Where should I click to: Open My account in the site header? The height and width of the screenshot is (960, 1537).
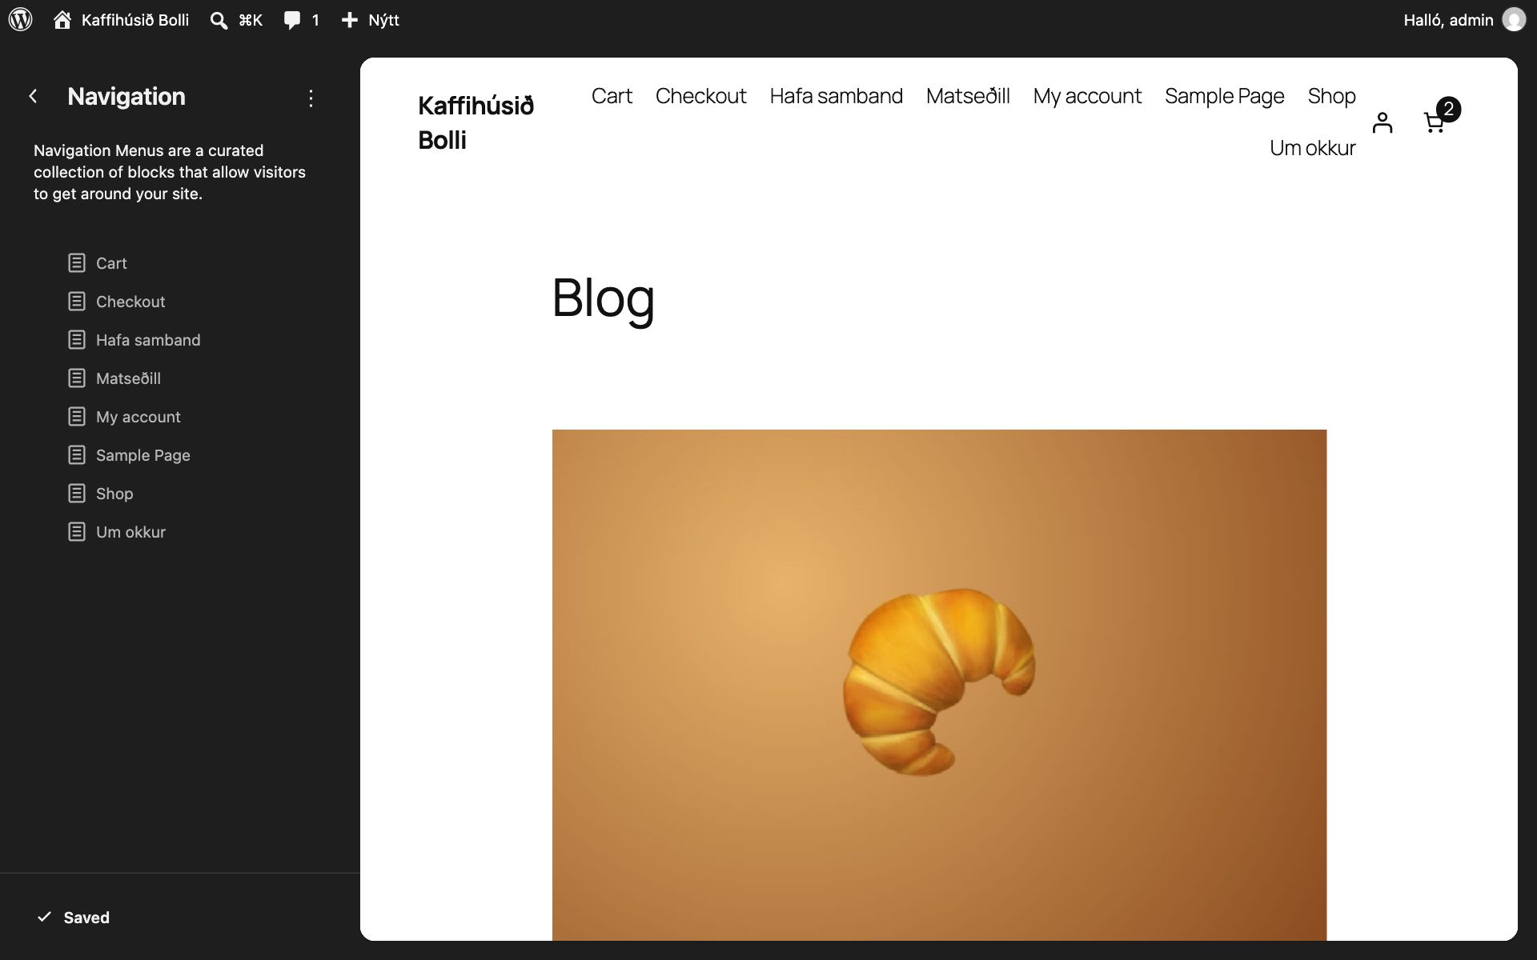tap(1087, 96)
